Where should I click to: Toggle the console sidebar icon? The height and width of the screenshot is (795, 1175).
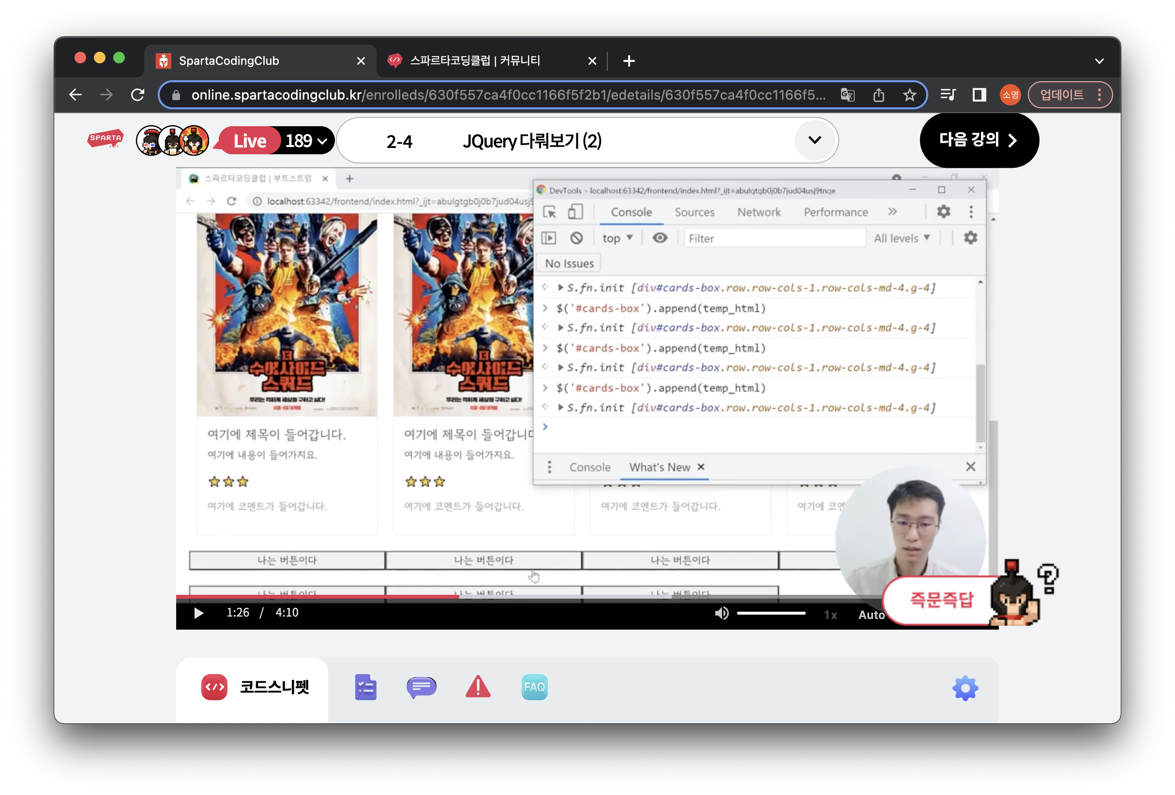(x=549, y=238)
